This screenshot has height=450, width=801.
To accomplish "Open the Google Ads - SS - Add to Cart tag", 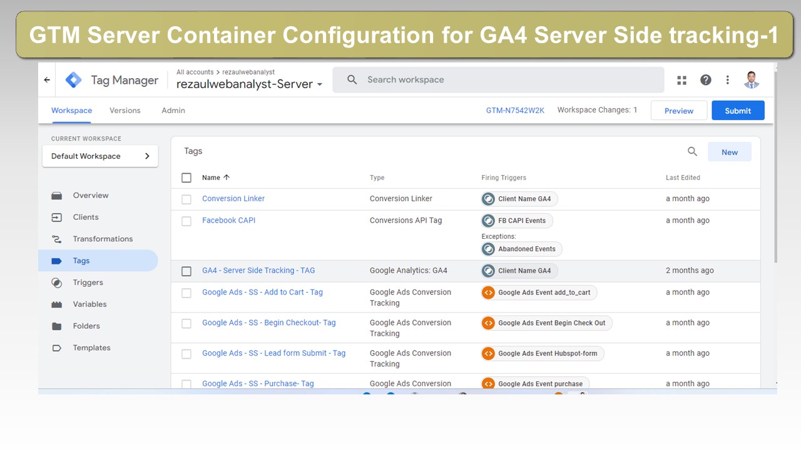I will click(x=262, y=292).
